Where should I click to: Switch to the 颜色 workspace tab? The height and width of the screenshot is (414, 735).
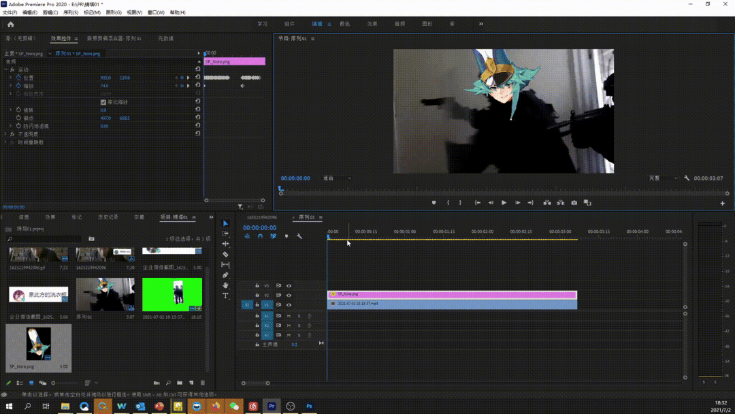(344, 24)
